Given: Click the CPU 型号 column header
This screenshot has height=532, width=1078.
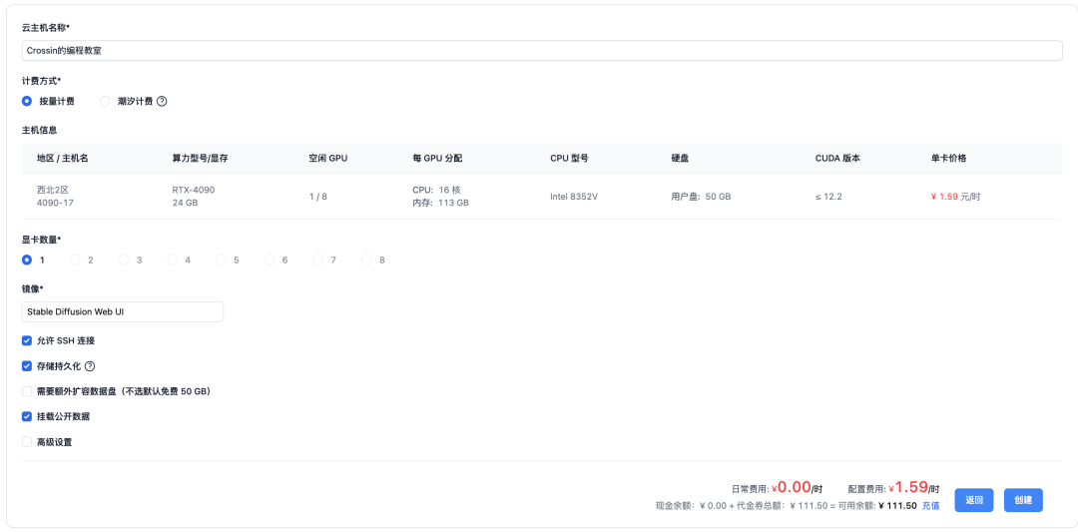Looking at the screenshot, I should click(569, 158).
